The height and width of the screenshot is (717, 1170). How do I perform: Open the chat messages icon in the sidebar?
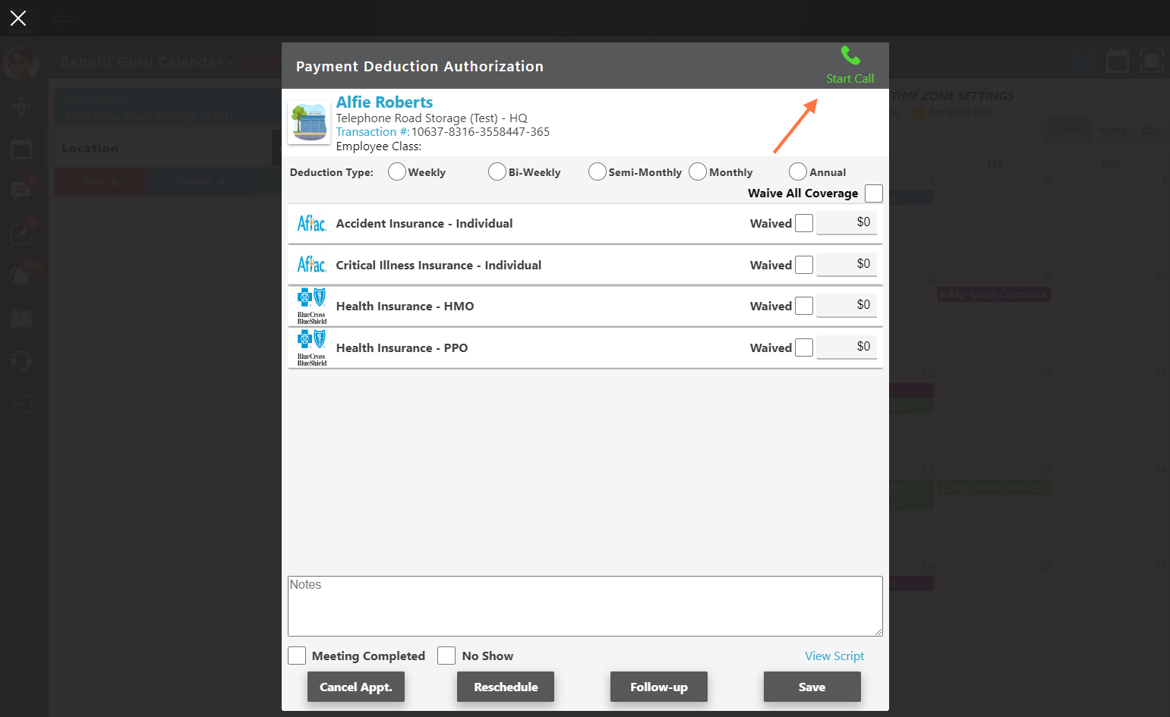[x=21, y=190]
